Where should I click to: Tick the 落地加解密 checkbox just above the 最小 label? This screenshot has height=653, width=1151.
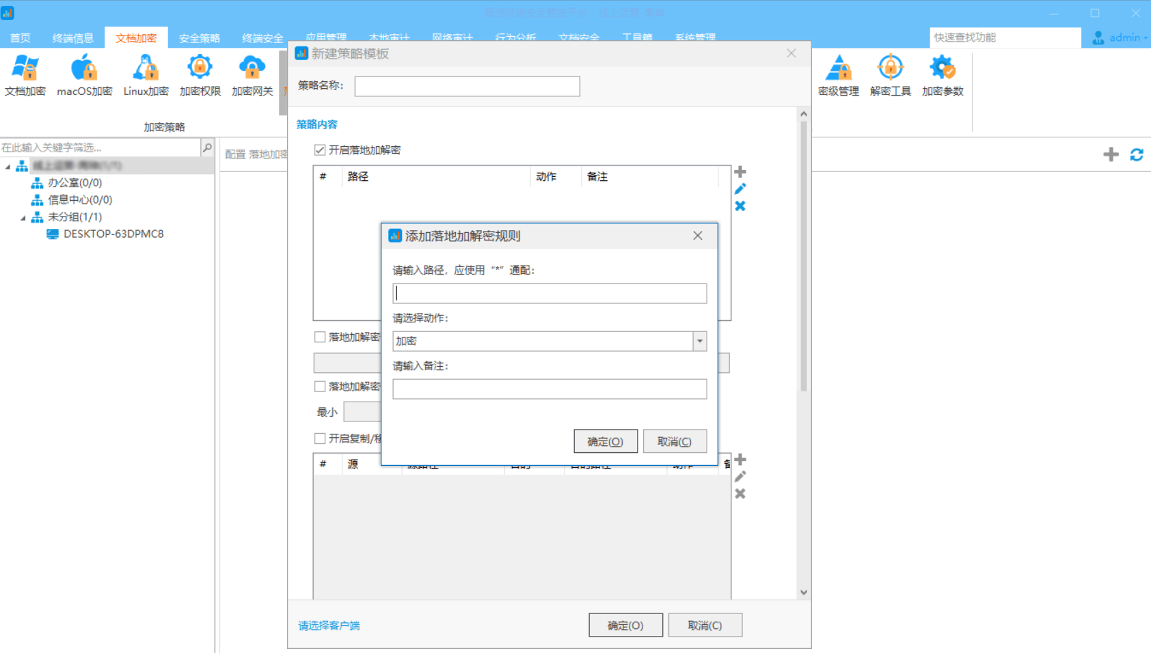click(x=320, y=387)
